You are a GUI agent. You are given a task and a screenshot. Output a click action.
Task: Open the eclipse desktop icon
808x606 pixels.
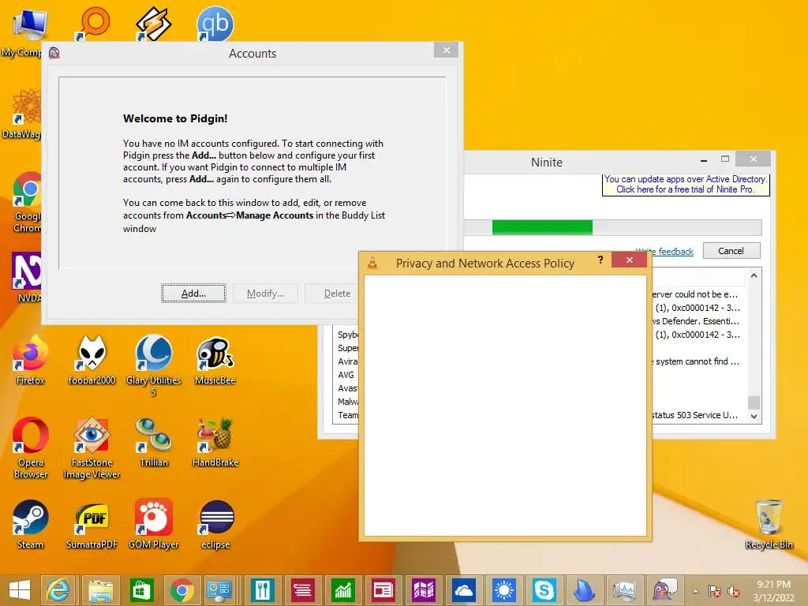click(x=215, y=524)
